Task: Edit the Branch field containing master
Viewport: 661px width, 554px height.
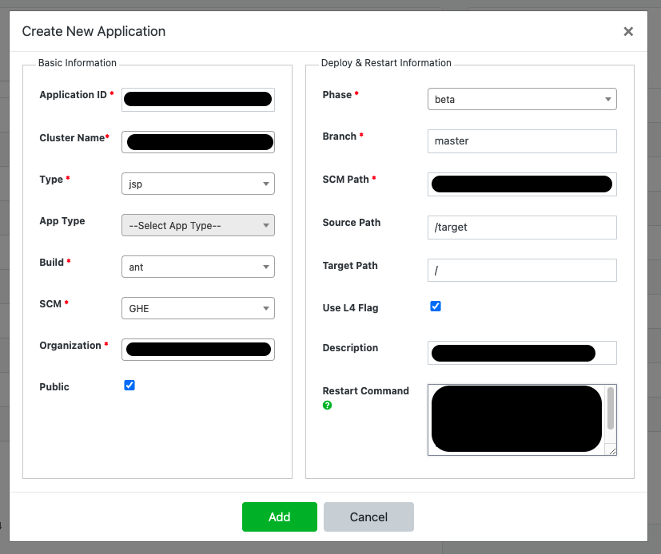Action: coord(522,141)
